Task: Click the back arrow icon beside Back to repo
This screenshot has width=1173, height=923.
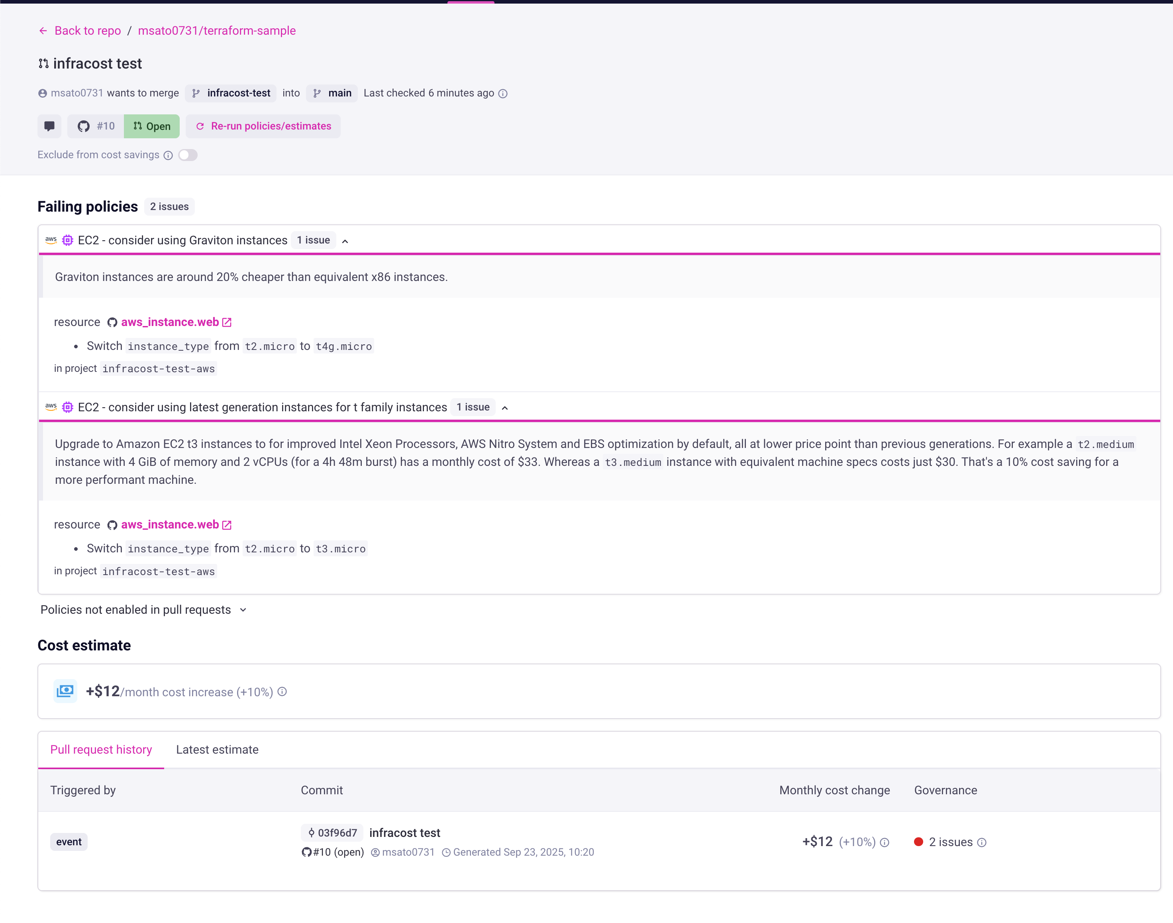Action: click(43, 31)
